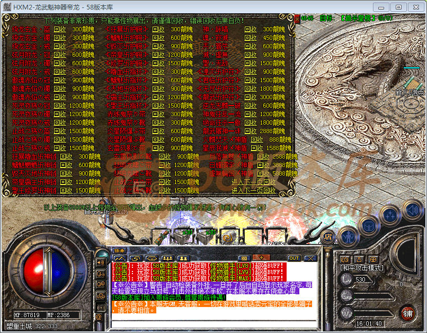Image resolution: width=427 pixels, height=333 pixels.
Task: Click the telephone-shaped icon in chat toolbar
Action: (152, 258)
